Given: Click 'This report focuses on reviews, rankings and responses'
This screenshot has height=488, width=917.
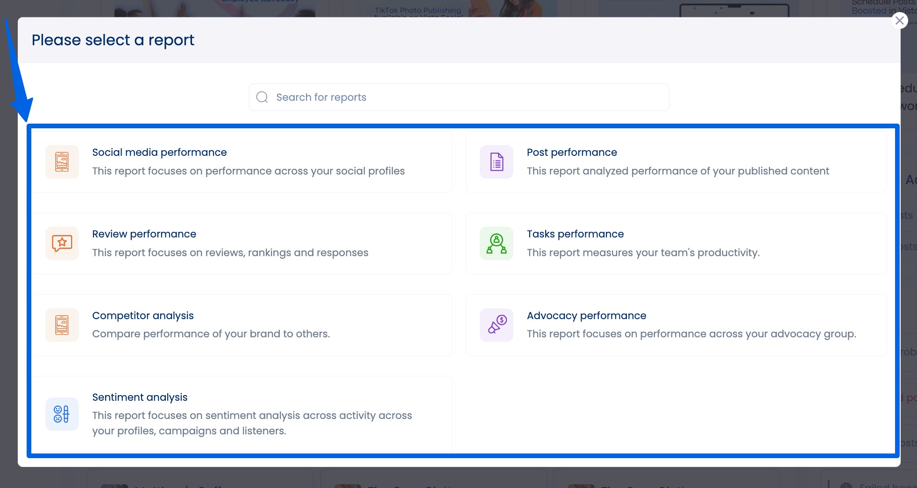Looking at the screenshot, I should (x=230, y=253).
